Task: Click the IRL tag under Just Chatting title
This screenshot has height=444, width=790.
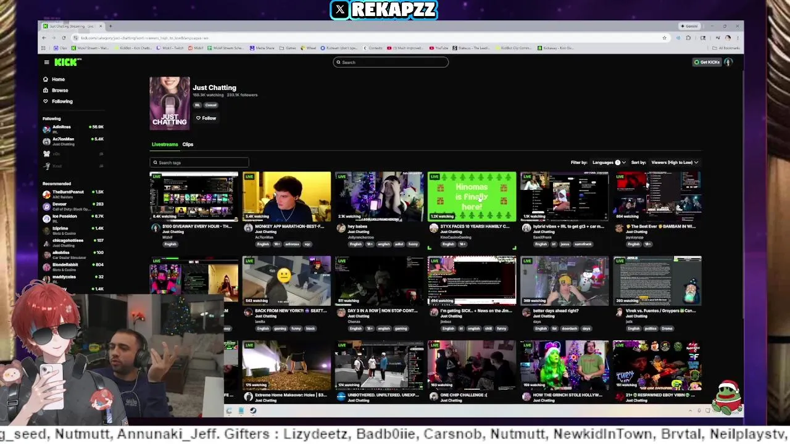Action: click(x=197, y=105)
